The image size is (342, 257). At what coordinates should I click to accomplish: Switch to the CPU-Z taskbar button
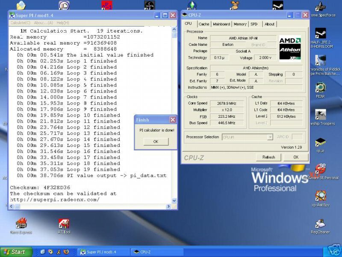[x=157, y=252]
